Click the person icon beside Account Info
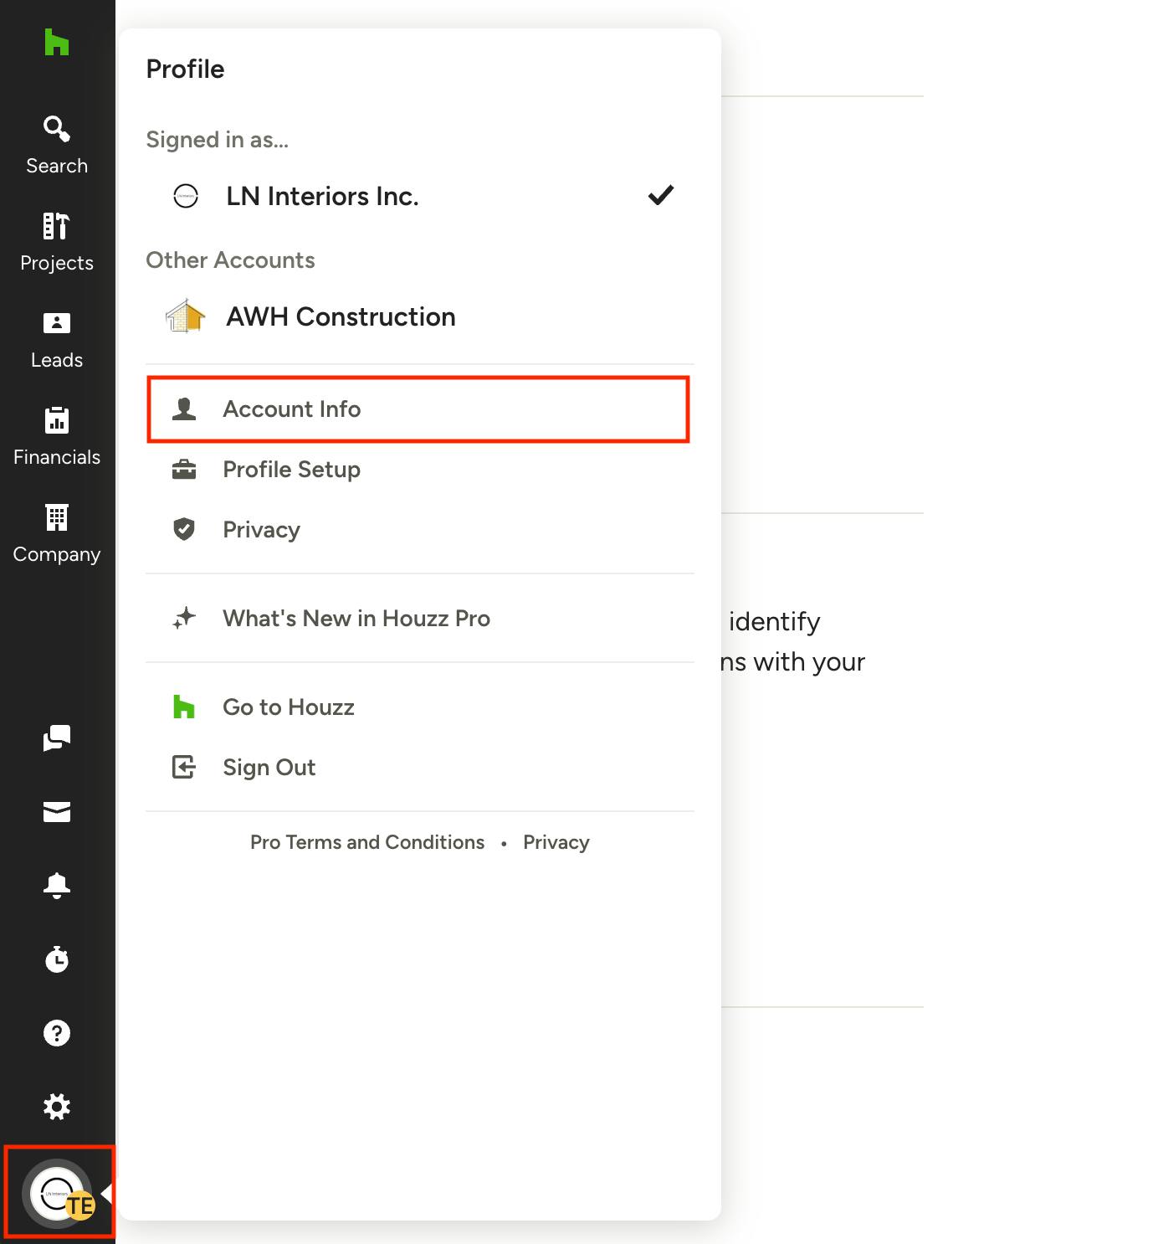The image size is (1158, 1244). coord(184,409)
